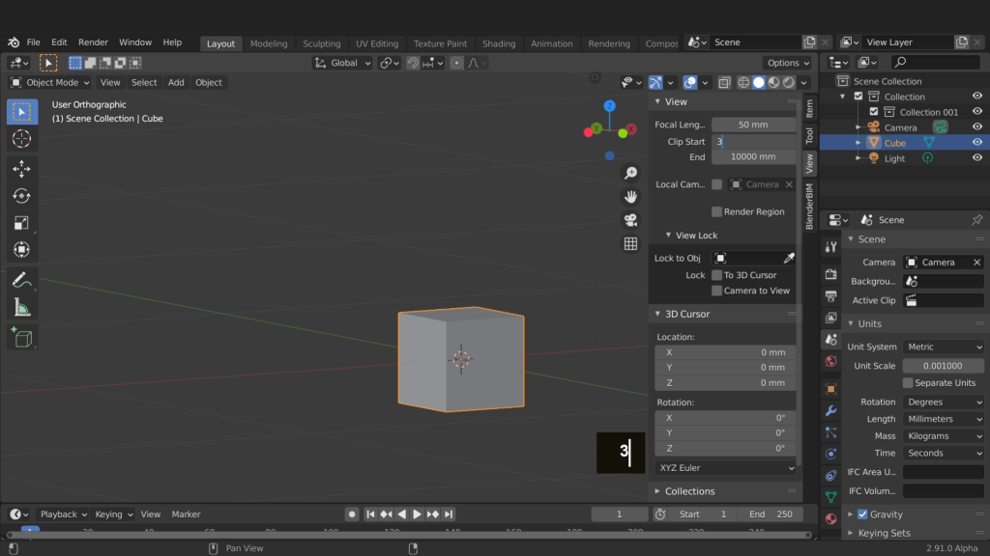Select the Scale tool
The width and height of the screenshot is (990, 556).
pos(21,223)
